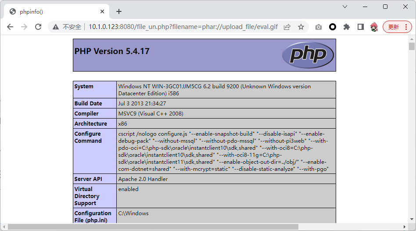Close the phpinfo() tab
The image size is (416, 231).
click(102, 11)
